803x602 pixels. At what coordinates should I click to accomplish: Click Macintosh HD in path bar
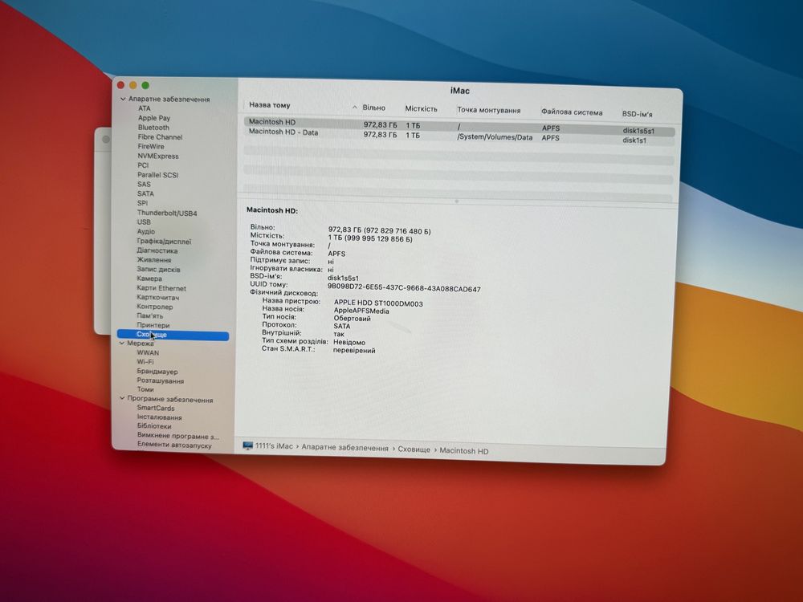pos(464,451)
